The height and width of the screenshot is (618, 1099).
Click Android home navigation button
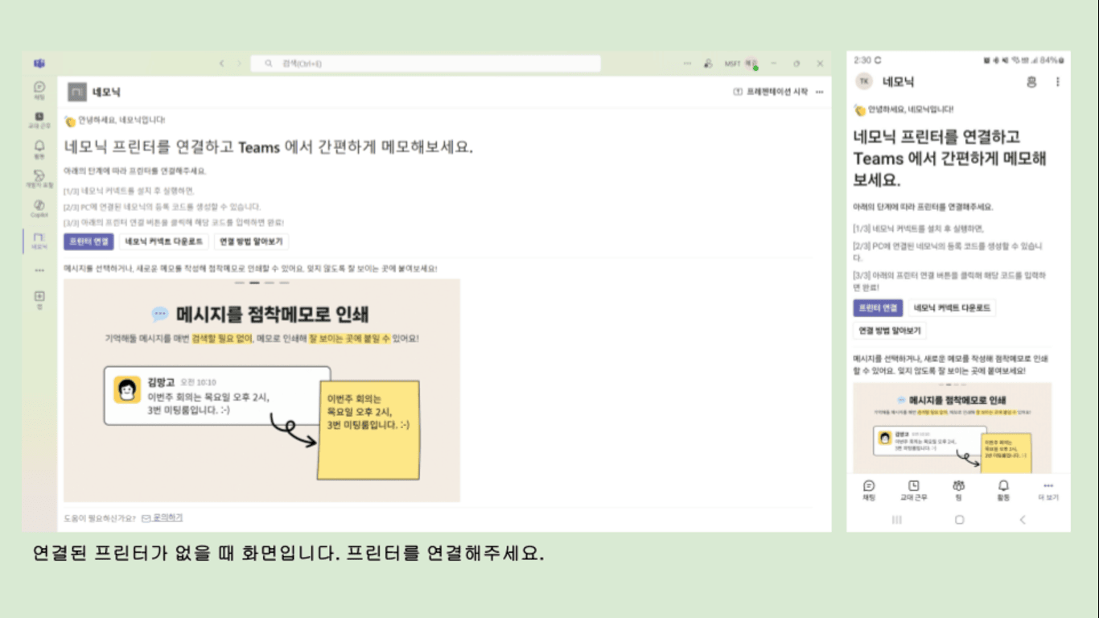959,520
